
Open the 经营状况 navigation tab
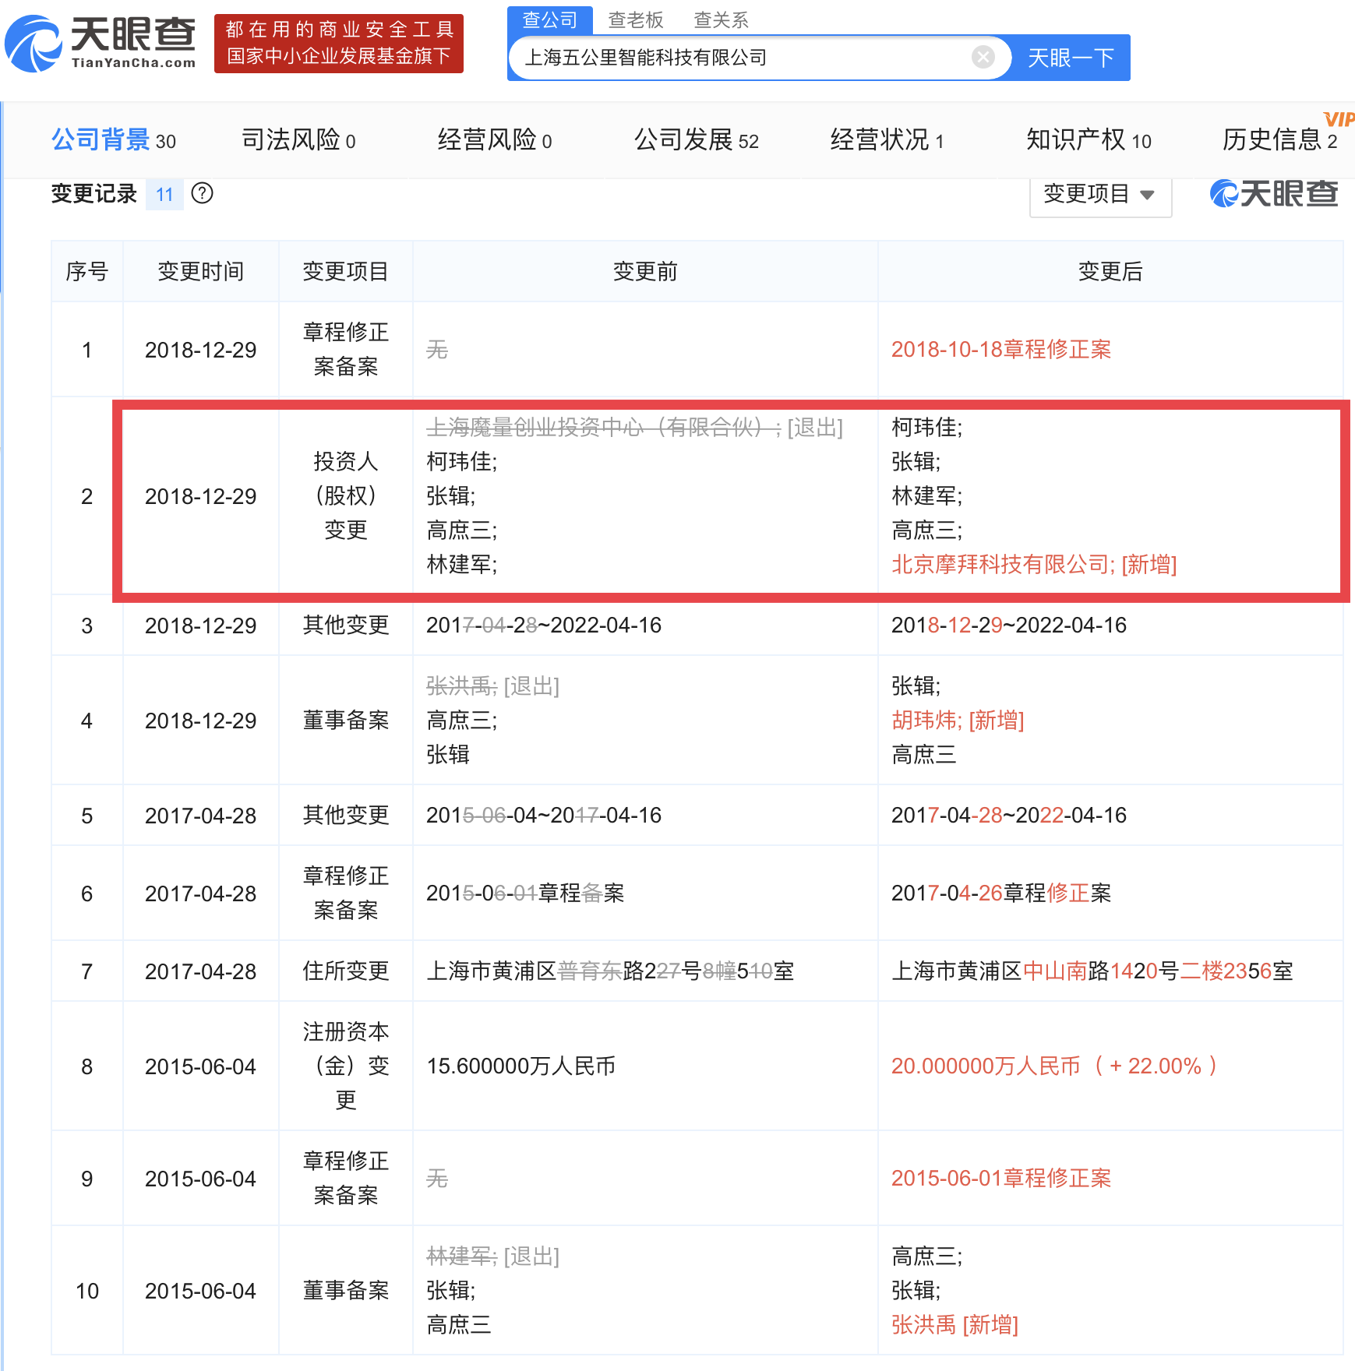pyautogui.click(x=887, y=140)
